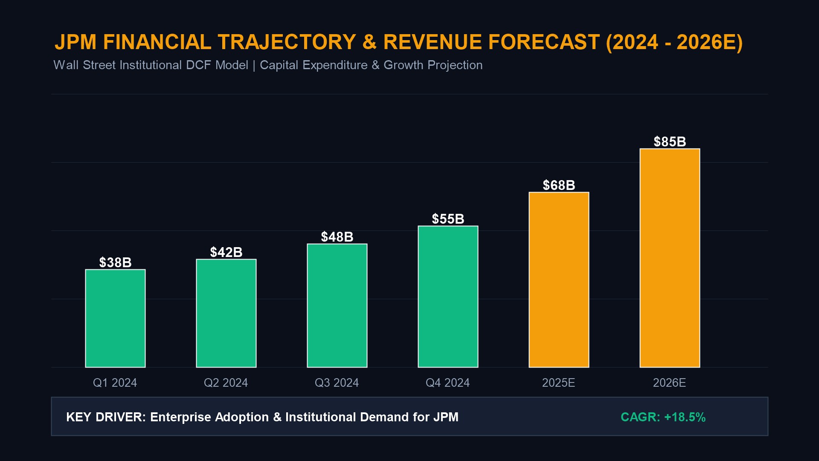
Task: Click the Q4 2024 green bar
Action: coord(448,296)
